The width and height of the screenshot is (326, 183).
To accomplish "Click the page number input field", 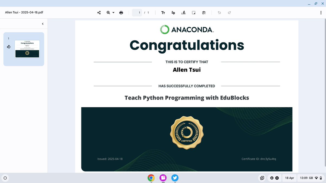I will point(137,13).
